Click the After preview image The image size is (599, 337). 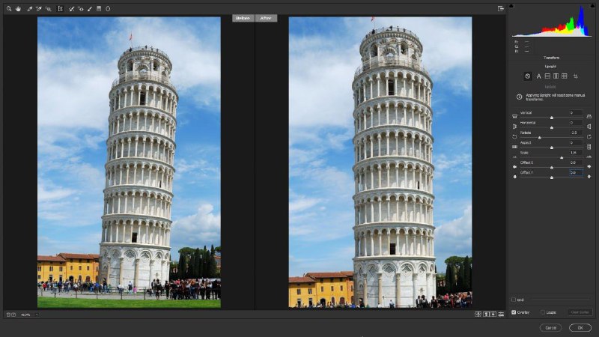(380, 162)
